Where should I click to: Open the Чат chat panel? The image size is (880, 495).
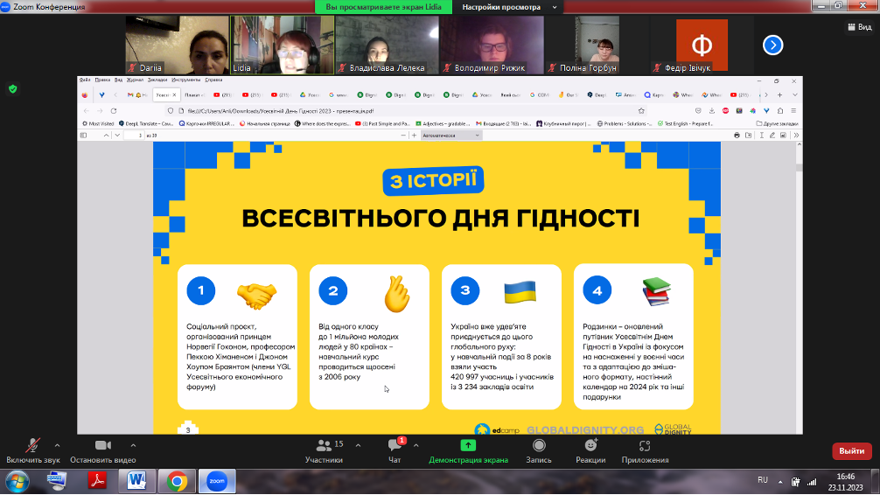[x=394, y=446]
